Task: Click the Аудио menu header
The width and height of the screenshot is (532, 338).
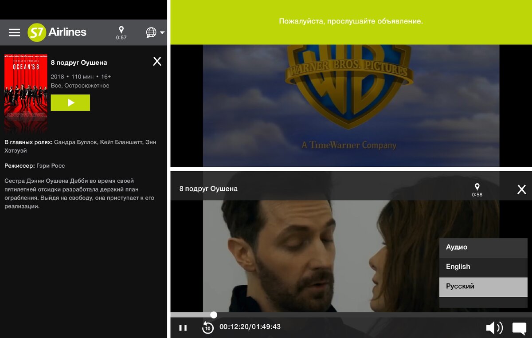Action: coord(483,248)
